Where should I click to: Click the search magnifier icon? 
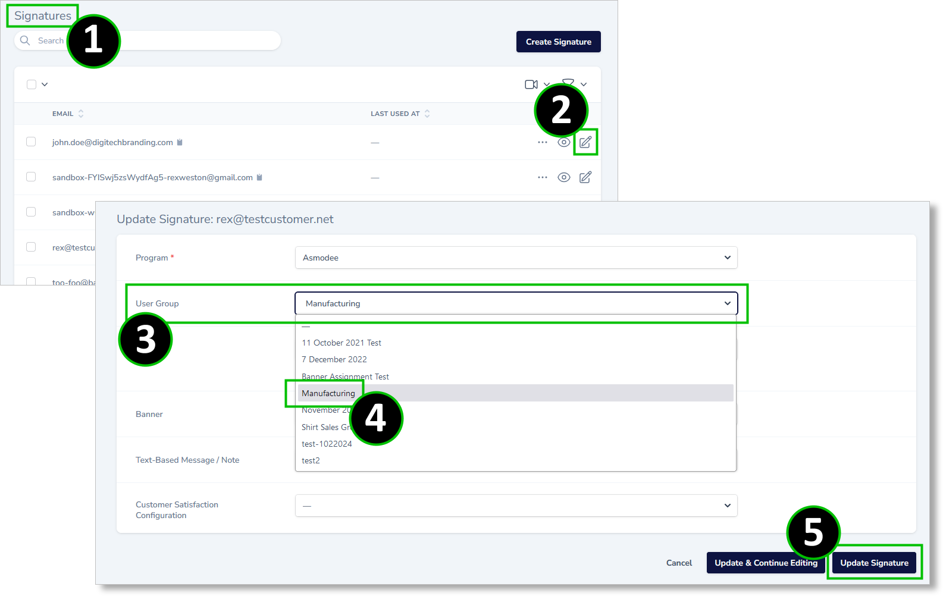point(25,40)
